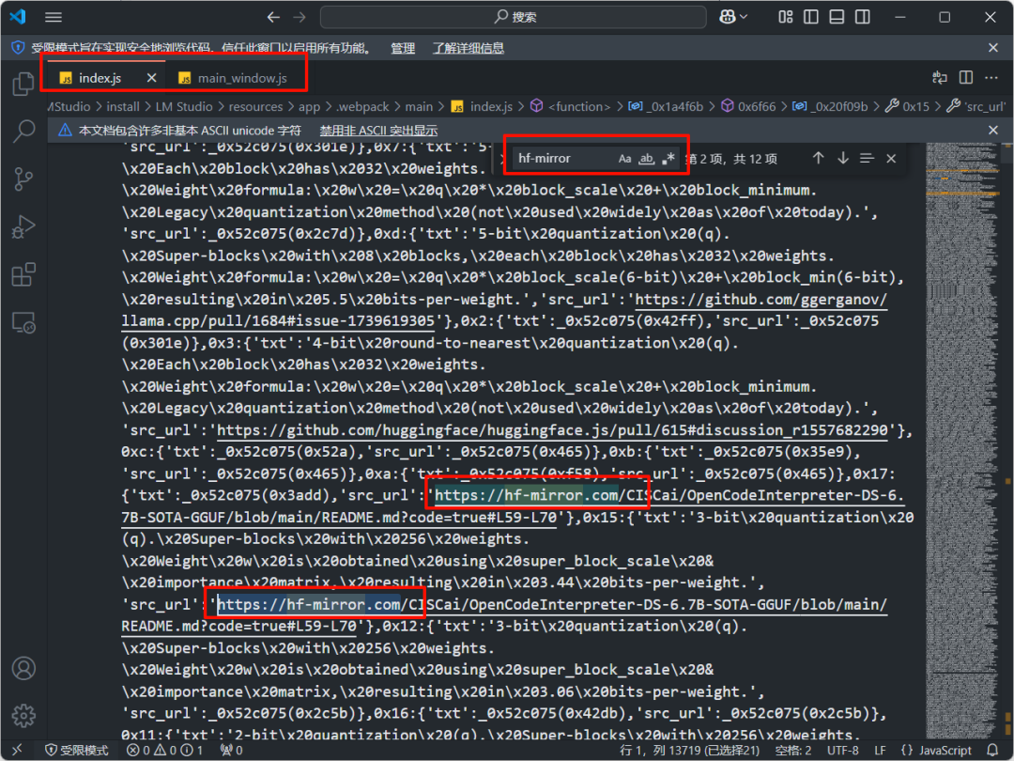Open the Source Control view
The height and width of the screenshot is (761, 1014).
point(23,179)
